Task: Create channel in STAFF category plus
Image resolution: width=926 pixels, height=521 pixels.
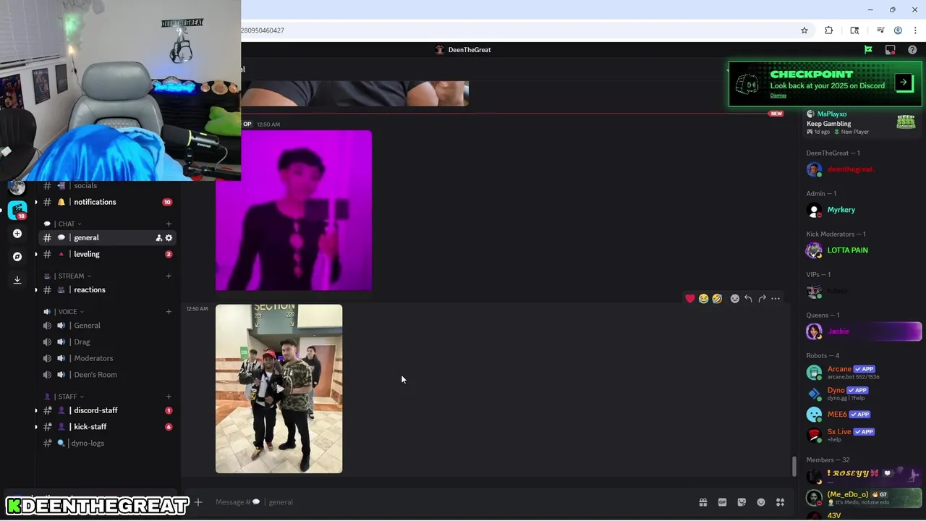Action: [169, 397]
